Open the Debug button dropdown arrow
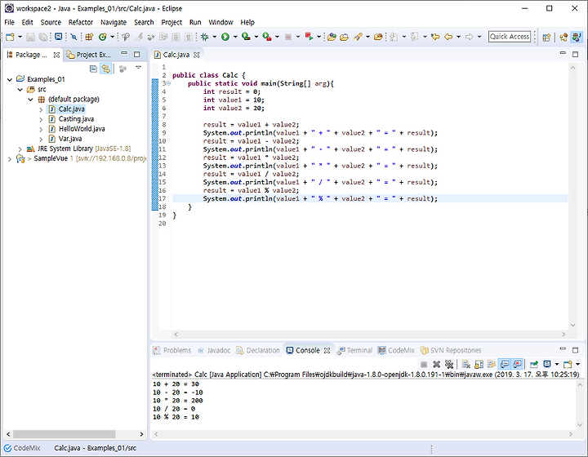The height and width of the screenshot is (457, 588). [x=215, y=37]
